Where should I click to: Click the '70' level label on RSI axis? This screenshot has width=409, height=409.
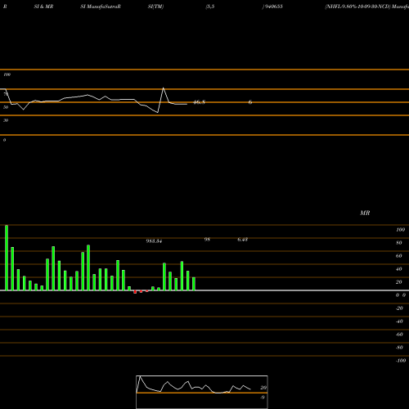(x=6, y=94)
